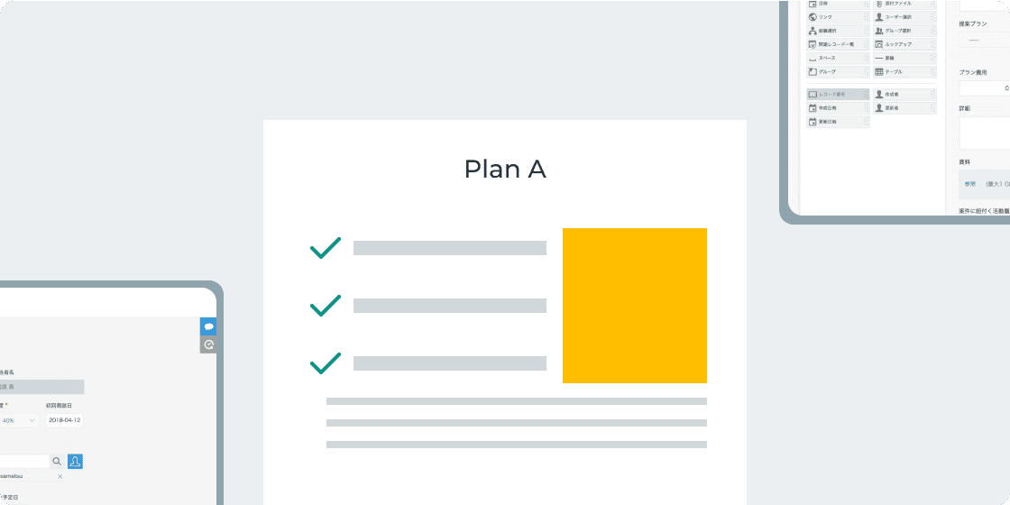Click the 参照 browse link
The height and width of the screenshot is (505, 1010).
970,184
